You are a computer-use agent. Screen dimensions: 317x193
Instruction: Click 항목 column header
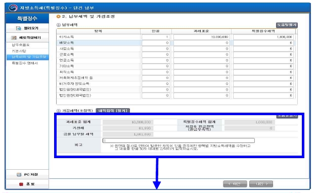[98, 31]
